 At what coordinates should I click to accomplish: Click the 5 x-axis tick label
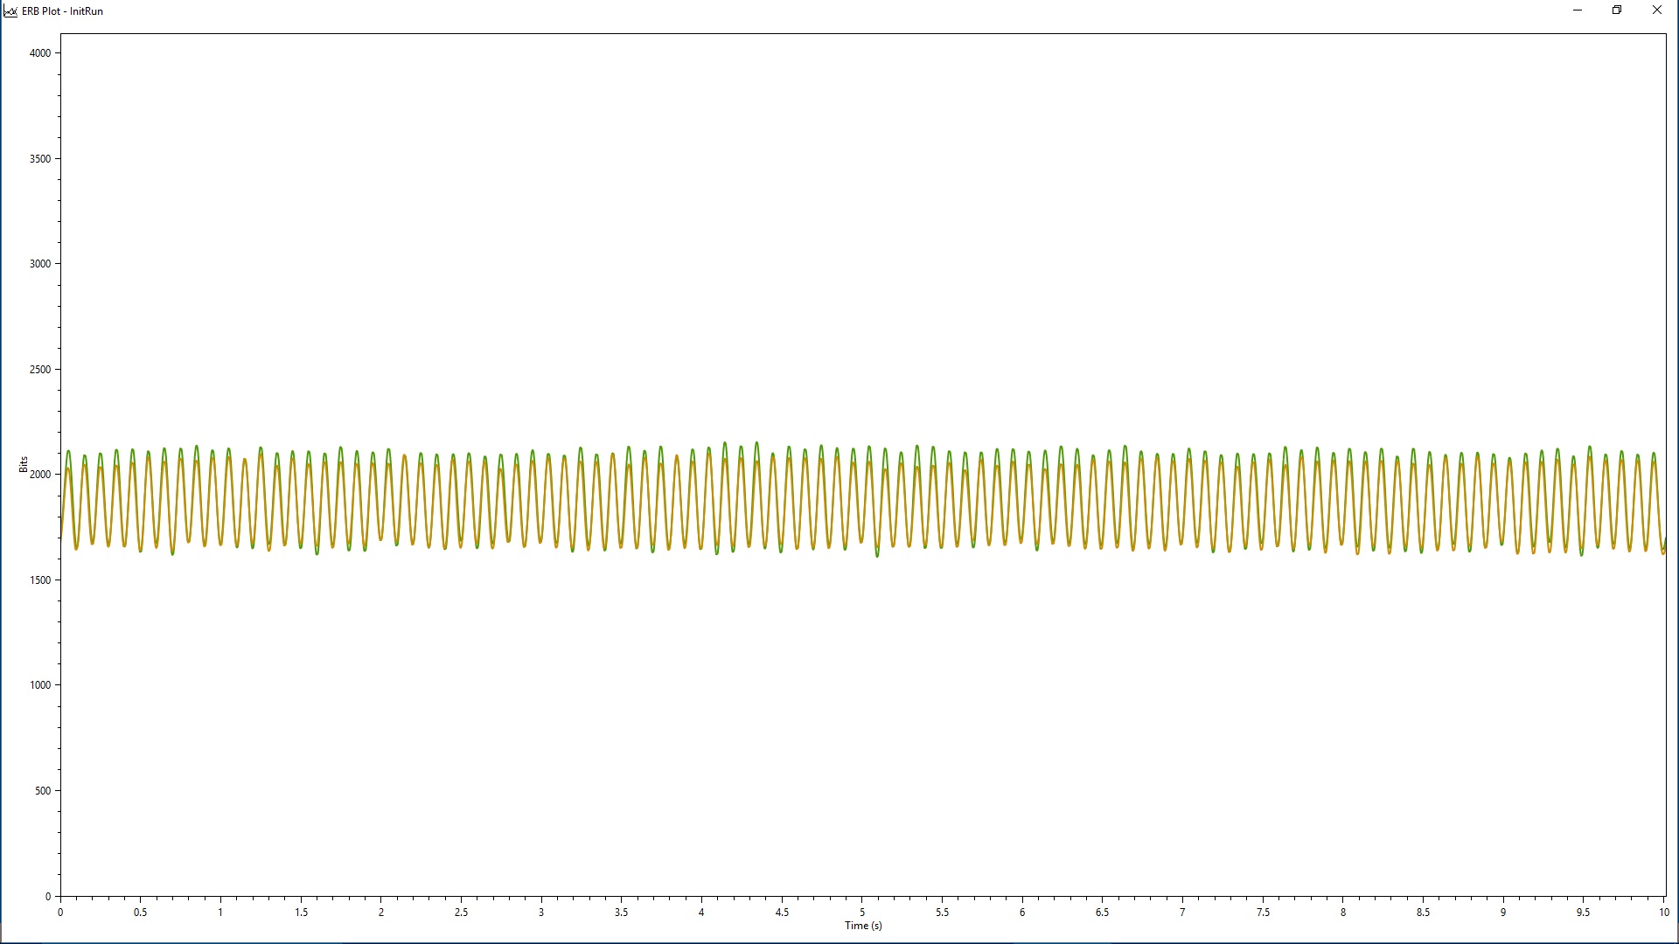(862, 913)
